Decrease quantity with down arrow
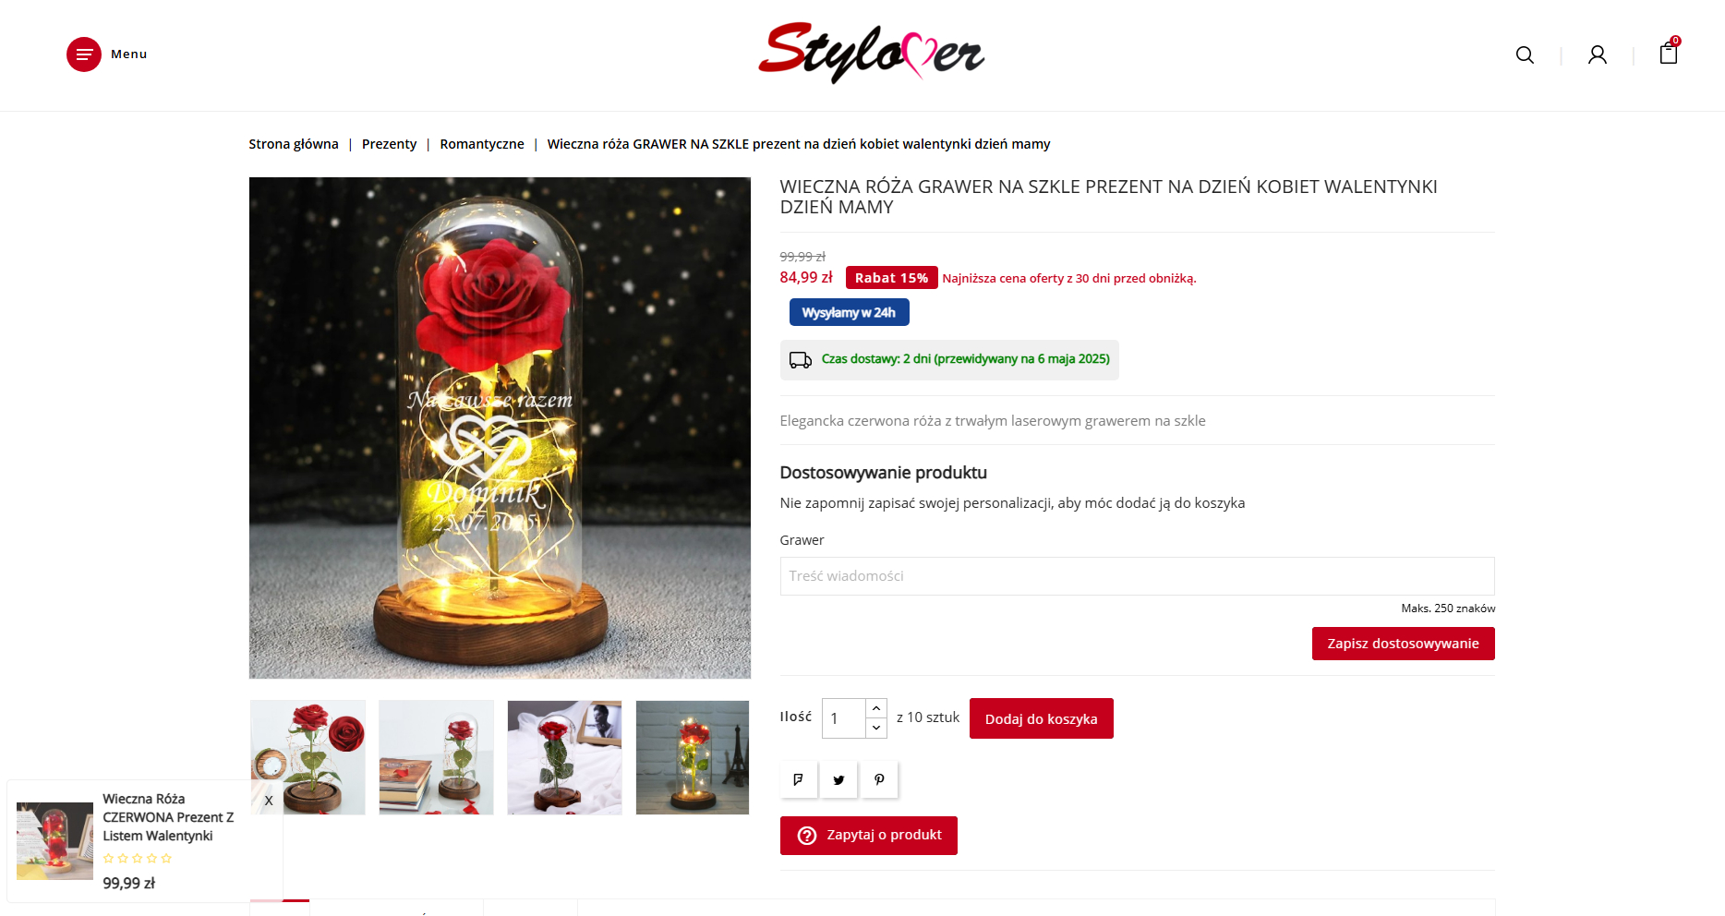The height and width of the screenshot is (916, 1725). click(x=876, y=729)
